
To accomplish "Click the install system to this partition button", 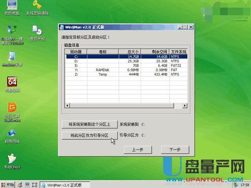I will pyautogui.click(x=90, y=125).
